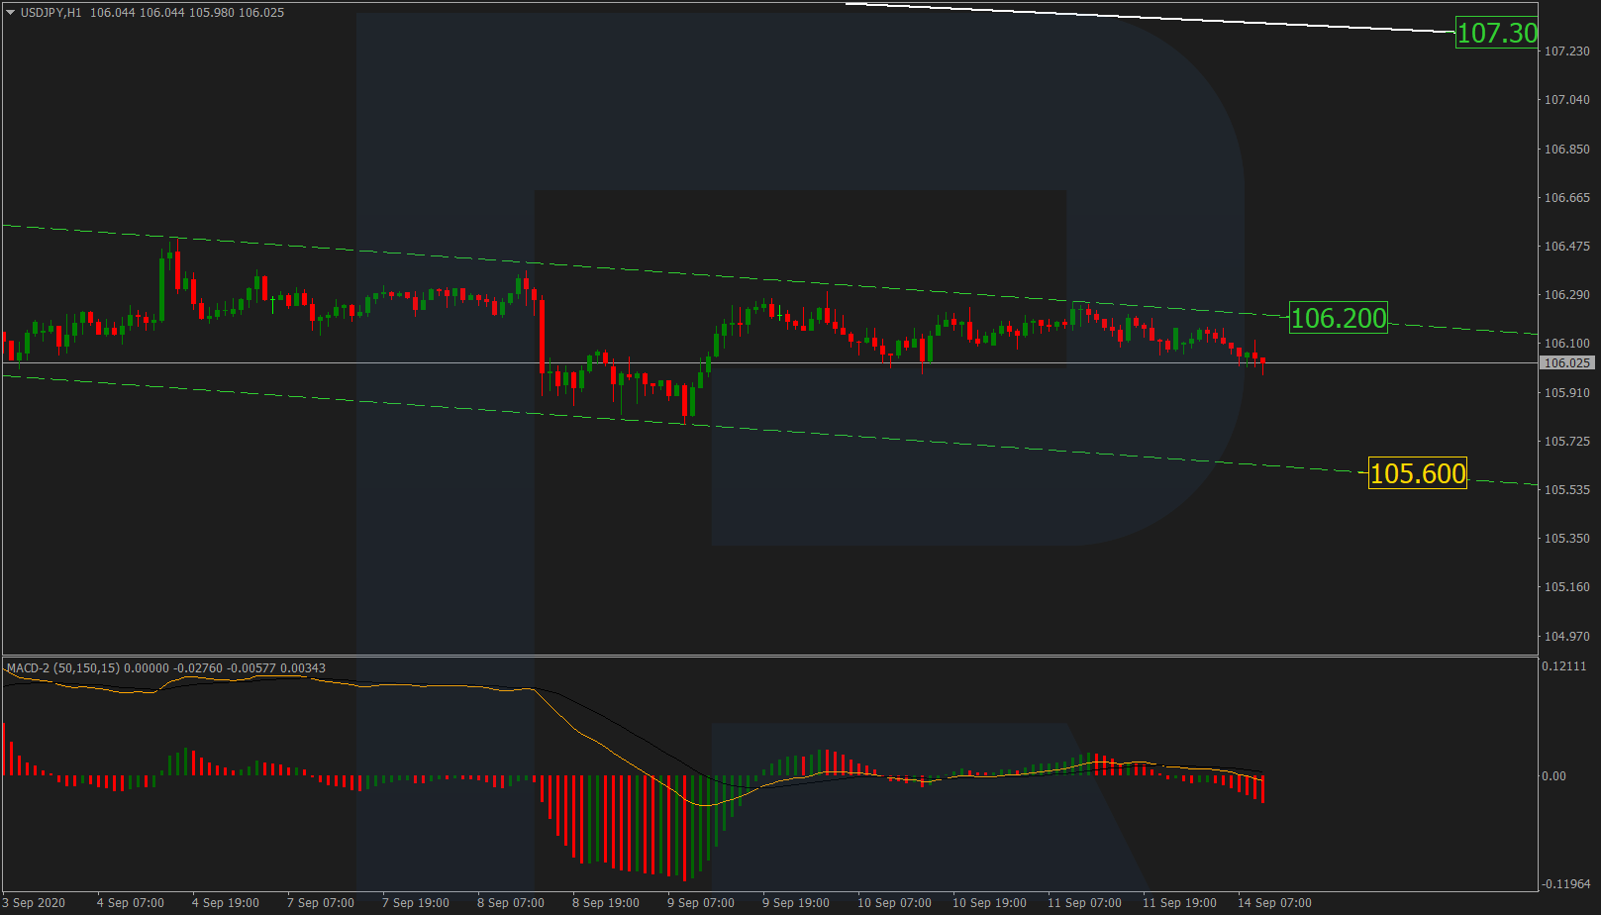The image size is (1601, 915).
Task: Click the 105.535 price scale value
Action: point(1567,490)
